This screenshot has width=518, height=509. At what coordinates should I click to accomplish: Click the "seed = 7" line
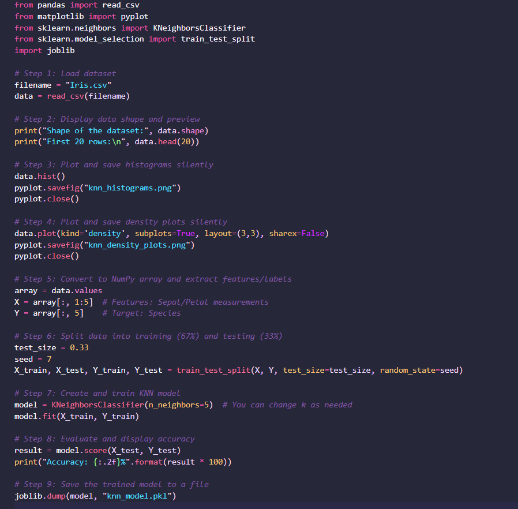coord(33,360)
